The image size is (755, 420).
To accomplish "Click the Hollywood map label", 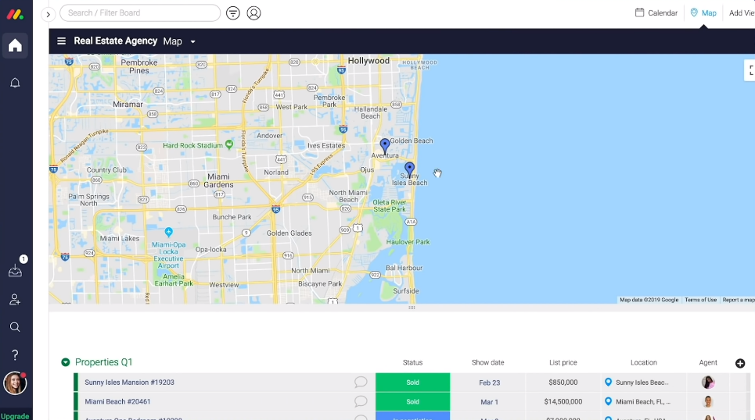I will [369, 61].
